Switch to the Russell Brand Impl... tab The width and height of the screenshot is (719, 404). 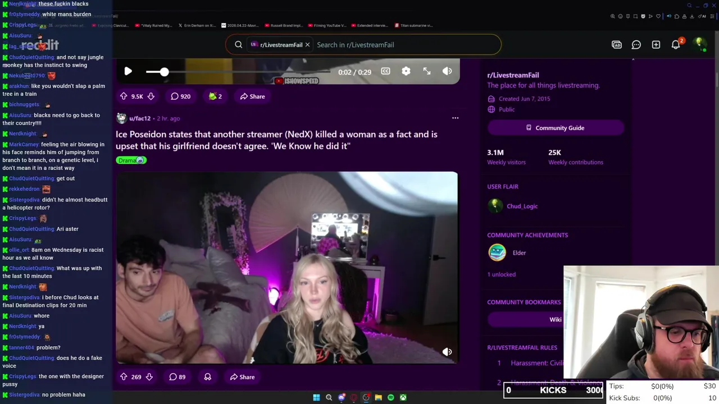[x=284, y=25]
